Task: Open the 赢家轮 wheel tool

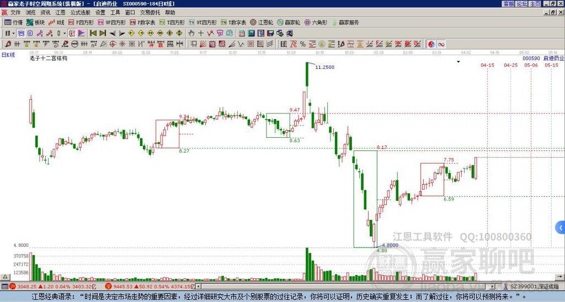Action: [289, 22]
